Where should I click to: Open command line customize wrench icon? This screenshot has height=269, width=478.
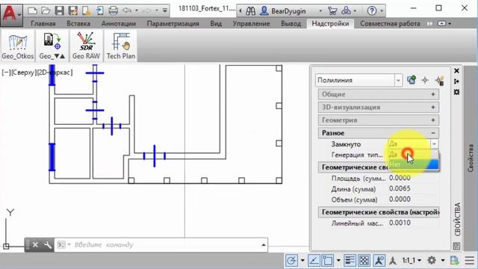[48, 245]
